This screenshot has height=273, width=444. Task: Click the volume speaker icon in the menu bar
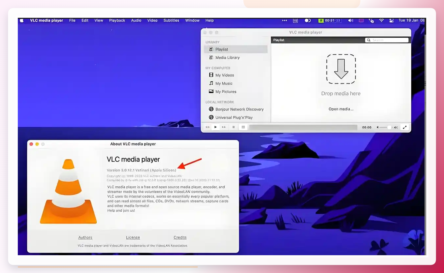[351, 20]
